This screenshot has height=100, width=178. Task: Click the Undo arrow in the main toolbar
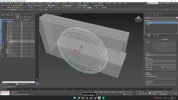[2, 5]
